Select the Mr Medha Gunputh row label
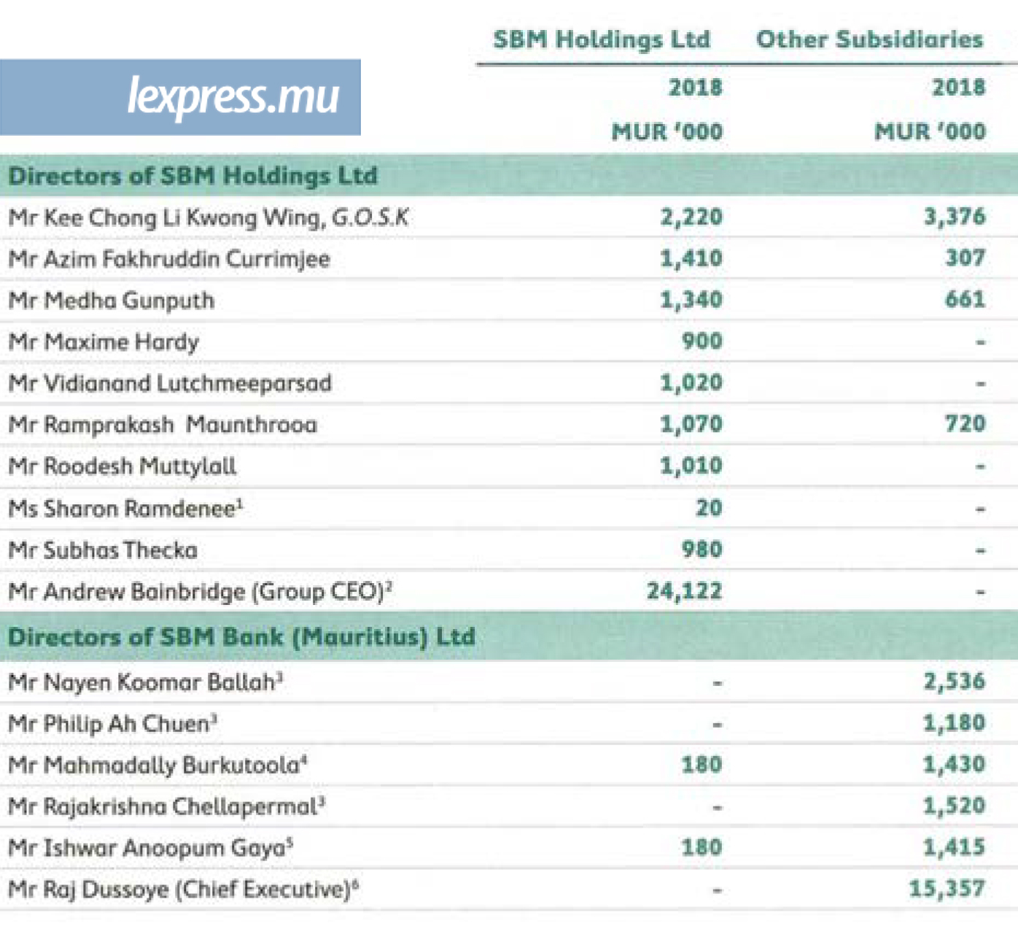The height and width of the screenshot is (929, 1018). coord(112,301)
